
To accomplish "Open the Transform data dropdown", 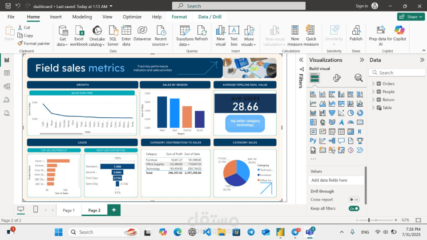I will pyautogui.click(x=185, y=36).
